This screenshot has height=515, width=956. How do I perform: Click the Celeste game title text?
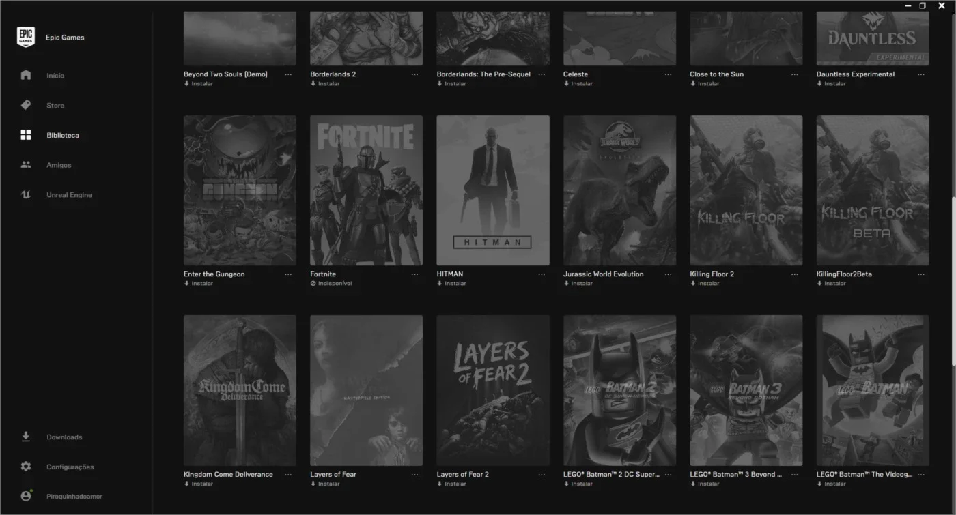click(x=576, y=74)
